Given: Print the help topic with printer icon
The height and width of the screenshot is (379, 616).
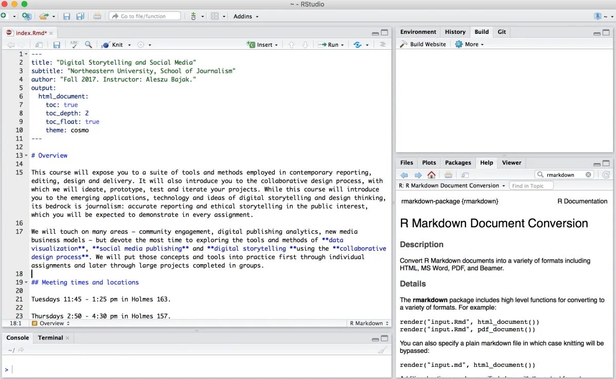Looking at the screenshot, I should [448, 175].
